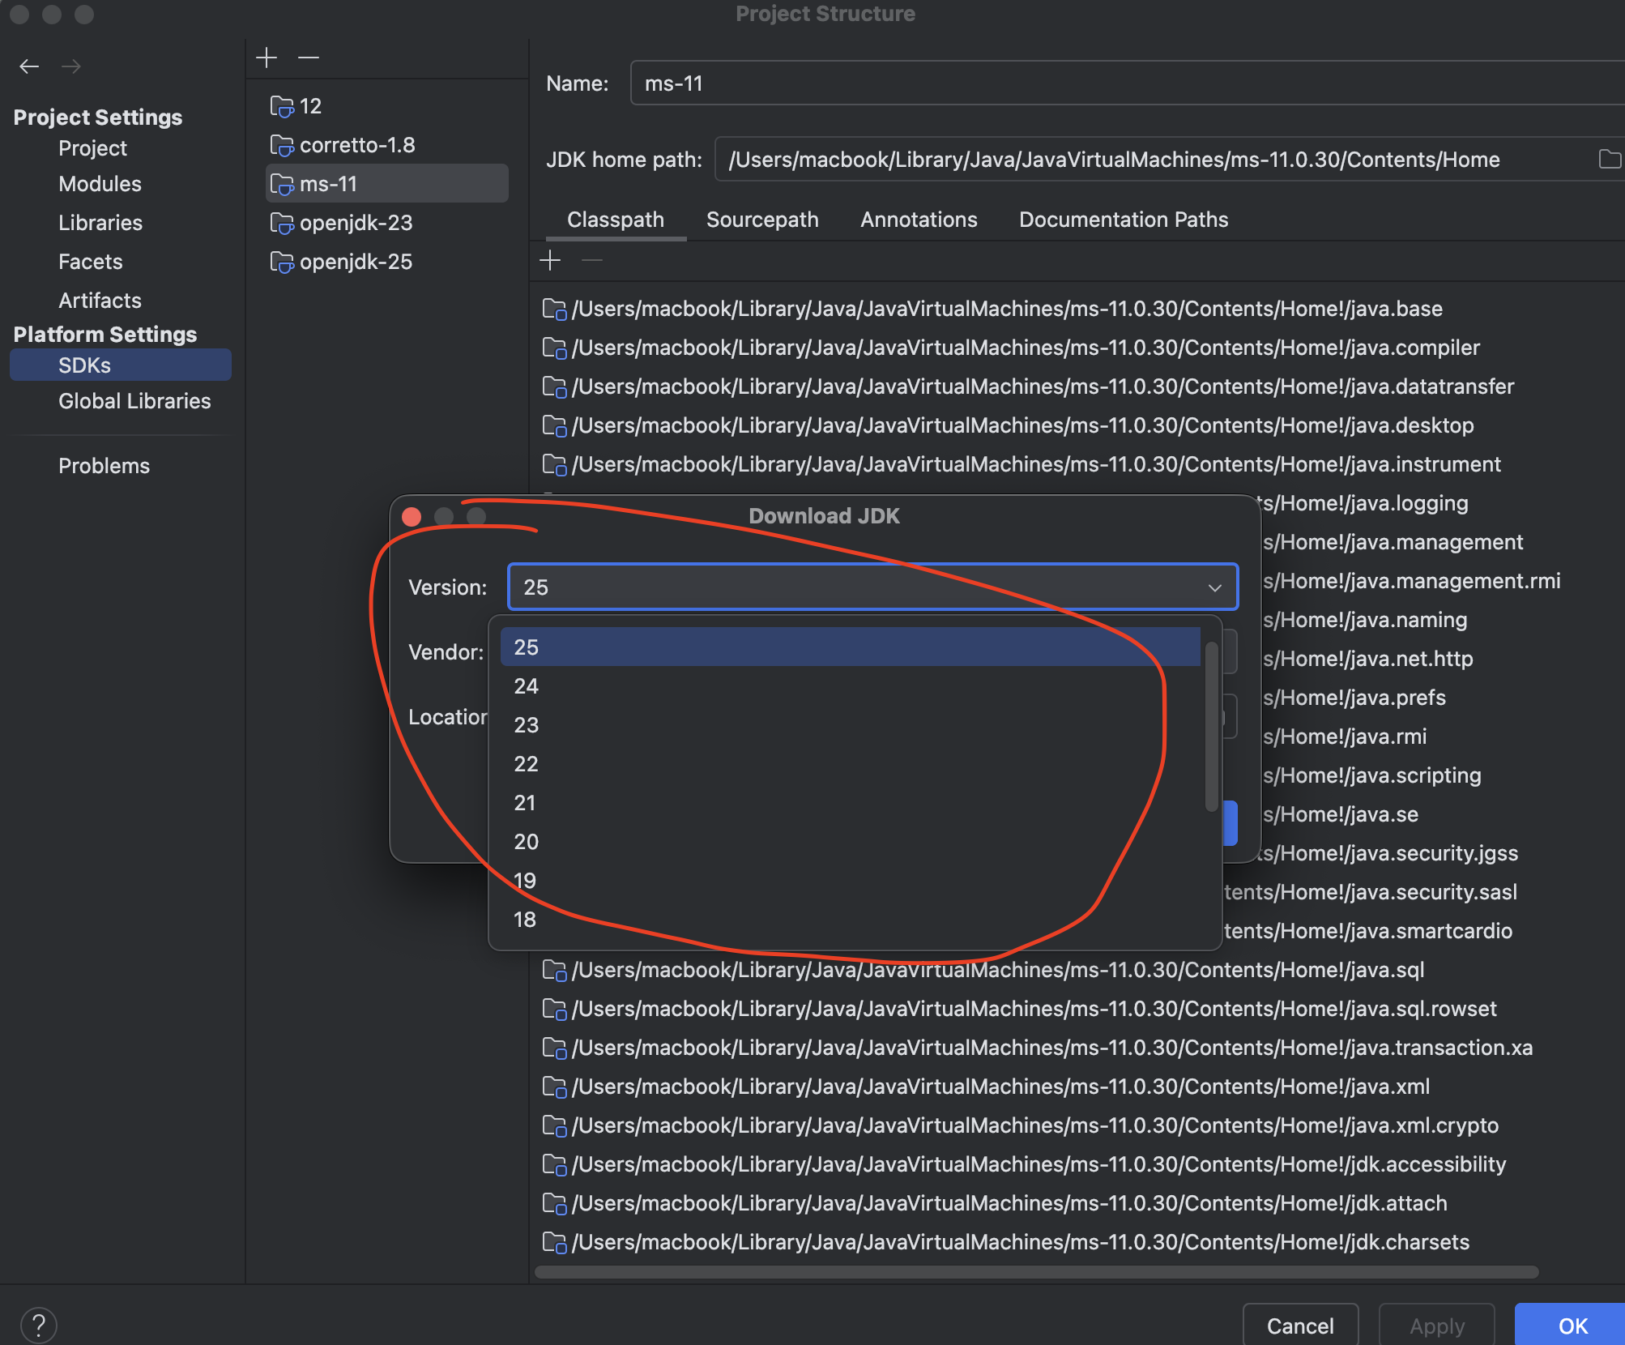Remove classpath entry with minus icon
This screenshot has height=1345, width=1625.
[x=592, y=260]
